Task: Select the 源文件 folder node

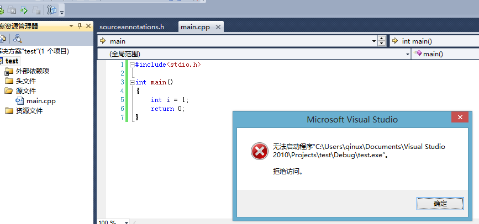Action: [x=25, y=90]
